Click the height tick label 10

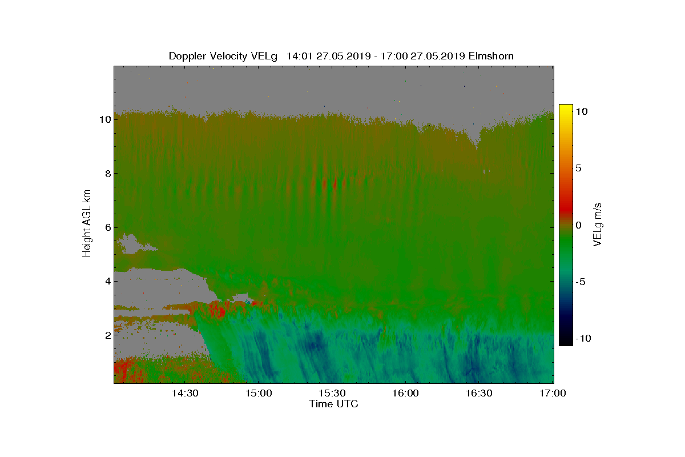pyautogui.click(x=104, y=119)
